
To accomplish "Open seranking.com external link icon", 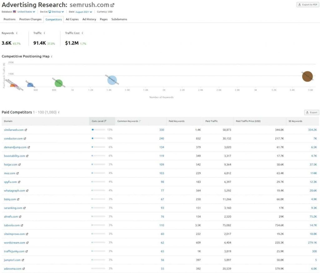I will pyautogui.click(x=24, y=208).
